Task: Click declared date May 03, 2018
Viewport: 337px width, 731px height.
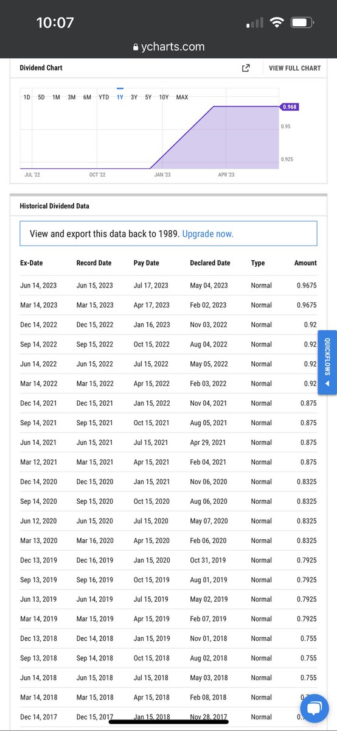Action: 209,677
